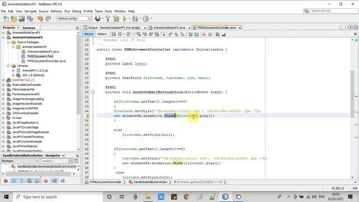Click the Last Edit icon in editor toolbar
This screenshot has height=202, width=359.
tap(113, 34)
